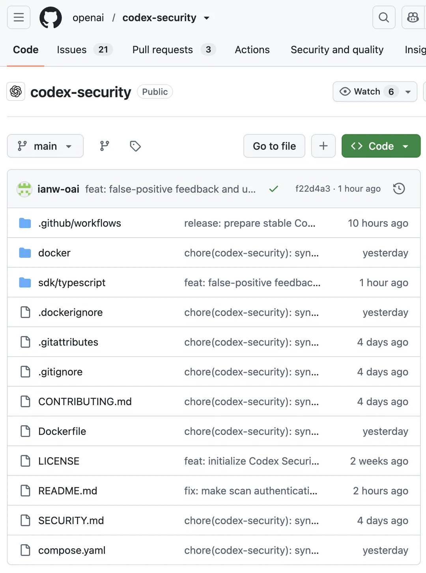
Task: Click the folder icon for .github/workflows
Action: (25, 223)
